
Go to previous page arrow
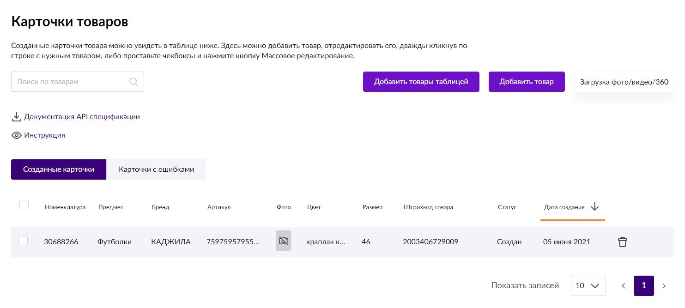(623, 286)
